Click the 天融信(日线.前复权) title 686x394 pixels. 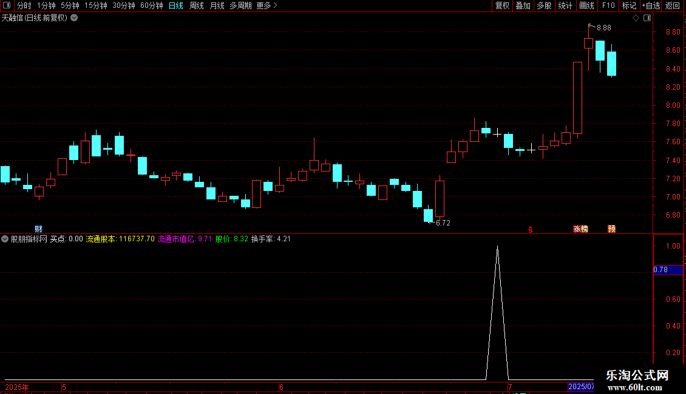coord(35,18)
